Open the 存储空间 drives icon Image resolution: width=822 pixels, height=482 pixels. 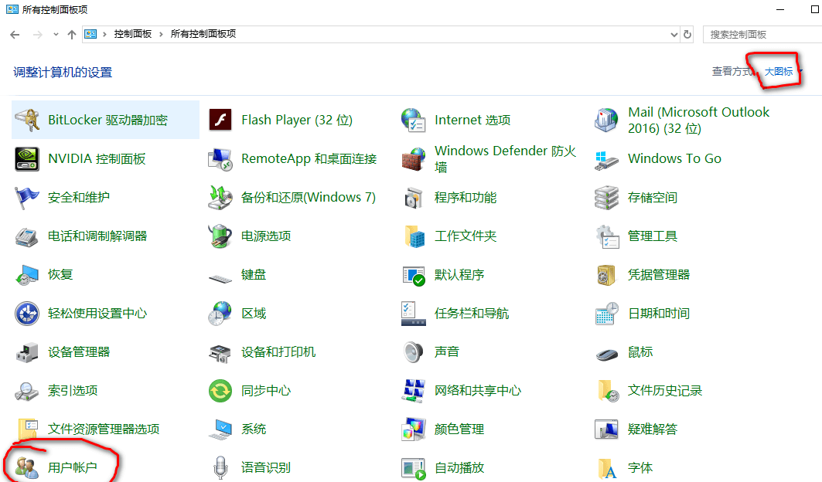606,198
